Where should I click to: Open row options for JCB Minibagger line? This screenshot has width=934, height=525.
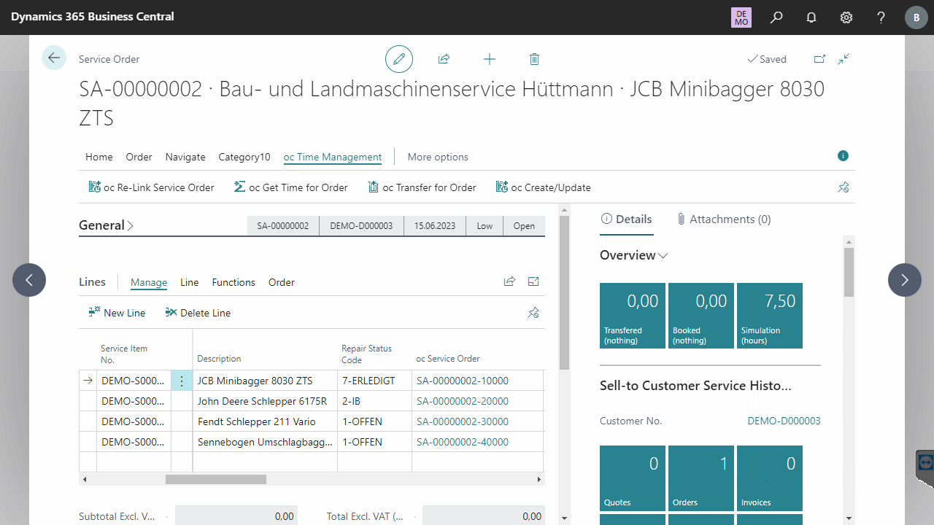coord(182,381)
